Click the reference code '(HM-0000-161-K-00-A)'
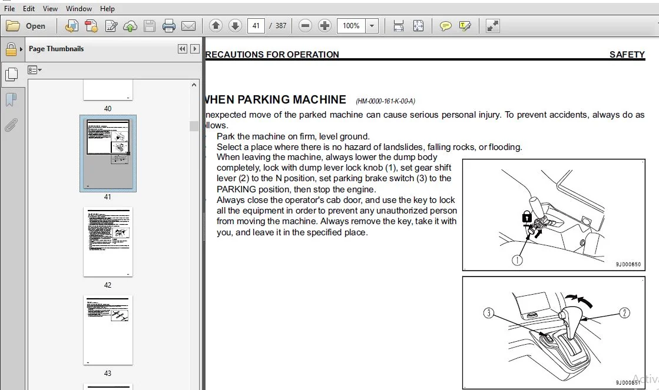659x390 pixels. tap(385, 101)
